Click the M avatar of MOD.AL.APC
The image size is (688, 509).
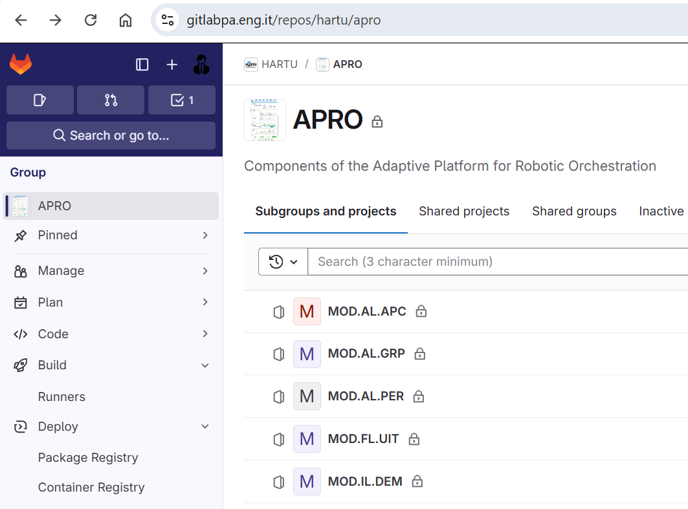[x=307, y=311]
